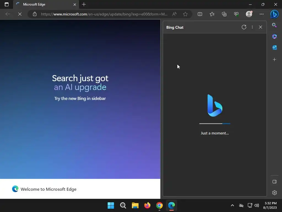The width and height of the screenshot is (282, 212).
Task: Toggle the Bing Chat sidebar button
Action: 275,14
